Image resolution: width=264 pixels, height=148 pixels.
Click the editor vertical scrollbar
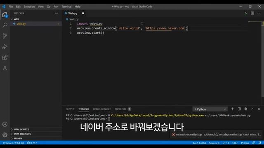[263, 59]
